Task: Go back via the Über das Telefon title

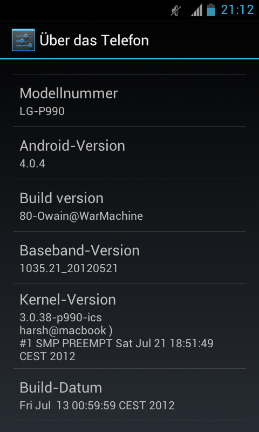Action: click(94, 40)
